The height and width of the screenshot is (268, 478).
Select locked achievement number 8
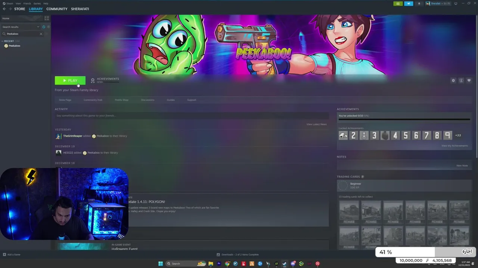coord(437,135)
